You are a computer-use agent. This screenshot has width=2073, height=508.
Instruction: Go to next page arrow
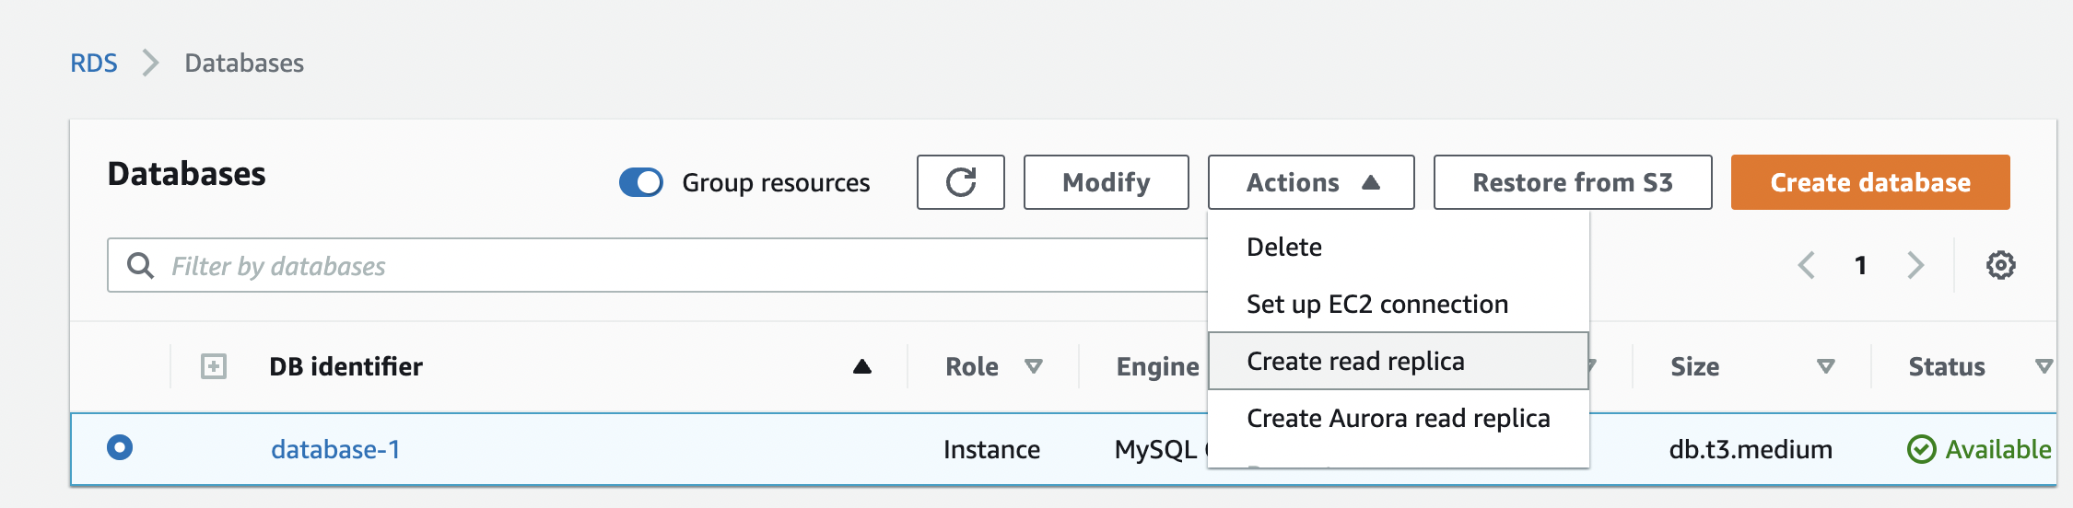pos(1915,266)
